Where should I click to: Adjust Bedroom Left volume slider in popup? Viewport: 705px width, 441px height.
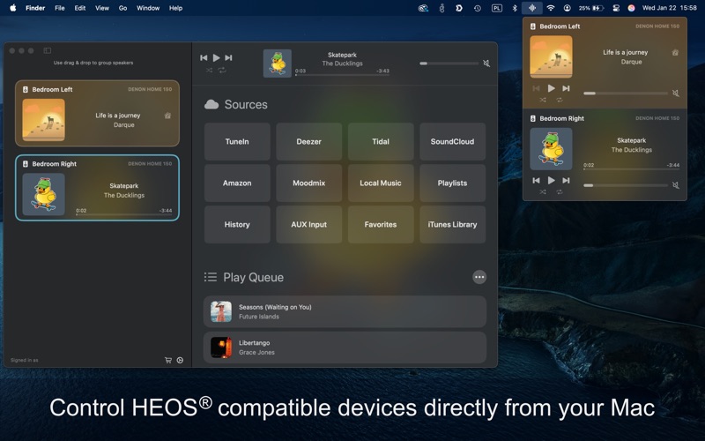(626, 93)
